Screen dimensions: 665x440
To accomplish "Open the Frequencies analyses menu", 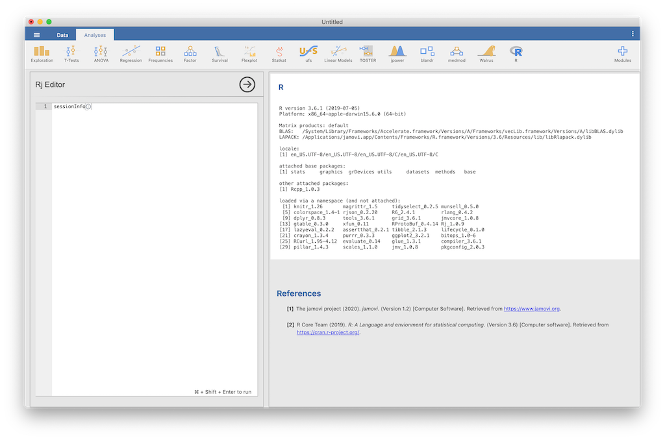I will pyautogui.click(x=160, y=55).
